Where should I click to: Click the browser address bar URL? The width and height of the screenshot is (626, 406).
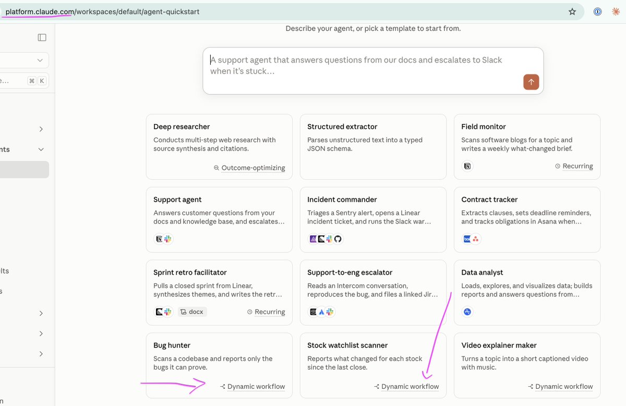[x=103, y=11]
